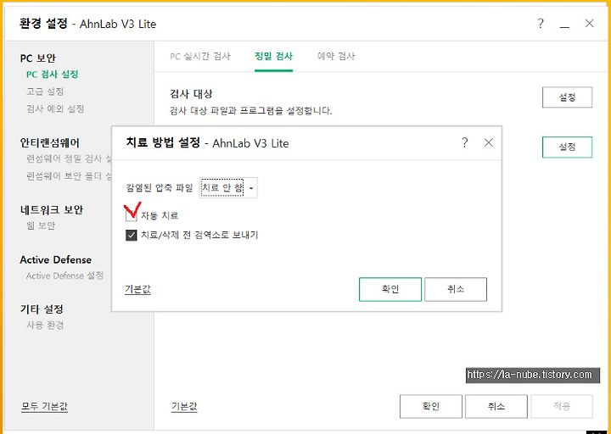Minimize the 환경 설정 window
The width and height of the screenshot is (611, 434).
(x=564, y=27)
